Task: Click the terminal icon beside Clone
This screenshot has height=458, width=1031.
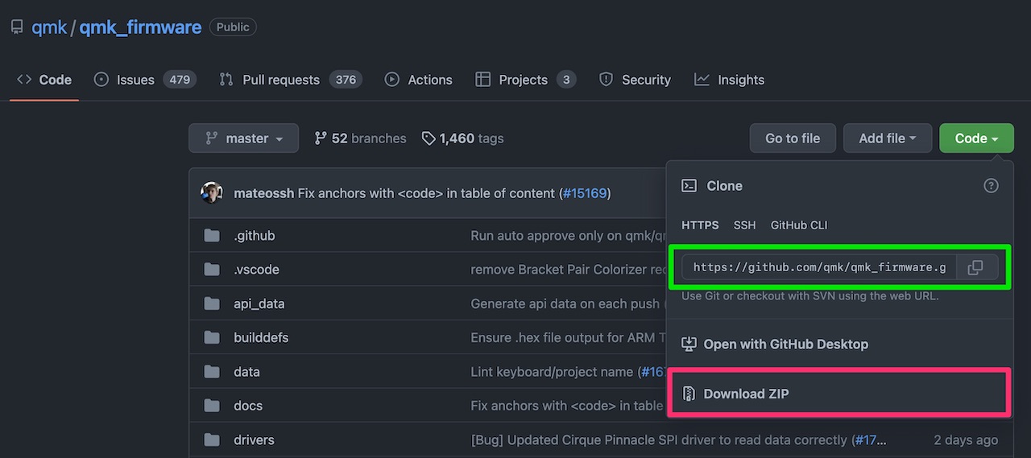Action: click(x=689, y=186)
